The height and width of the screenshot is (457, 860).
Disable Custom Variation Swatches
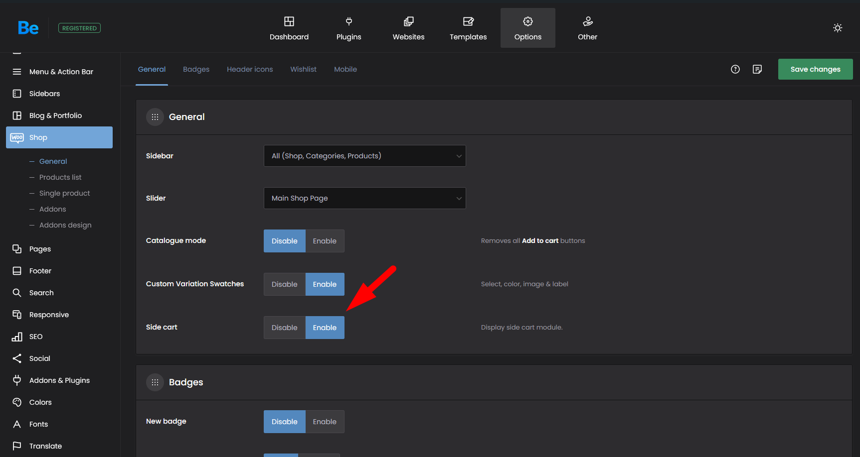(x=285, y=284)
